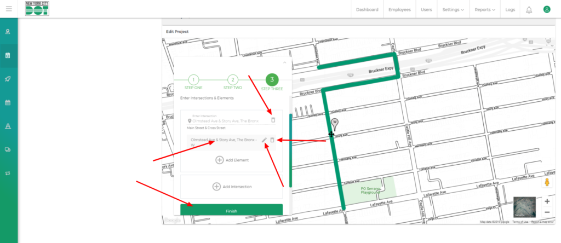Go back to Step Two circle

pyautogui.click(x=232, y=79)
